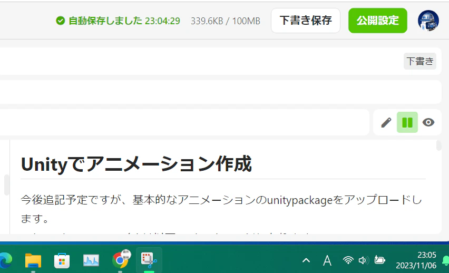Toggle the IME input mode A indicator
This screenshot has width=449, height=273.
(x=327, y=261)
